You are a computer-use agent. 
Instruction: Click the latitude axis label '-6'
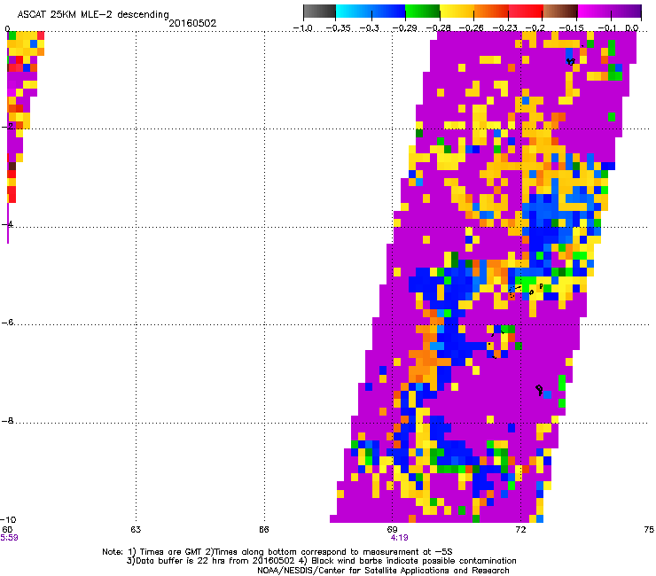click(7, 323)
